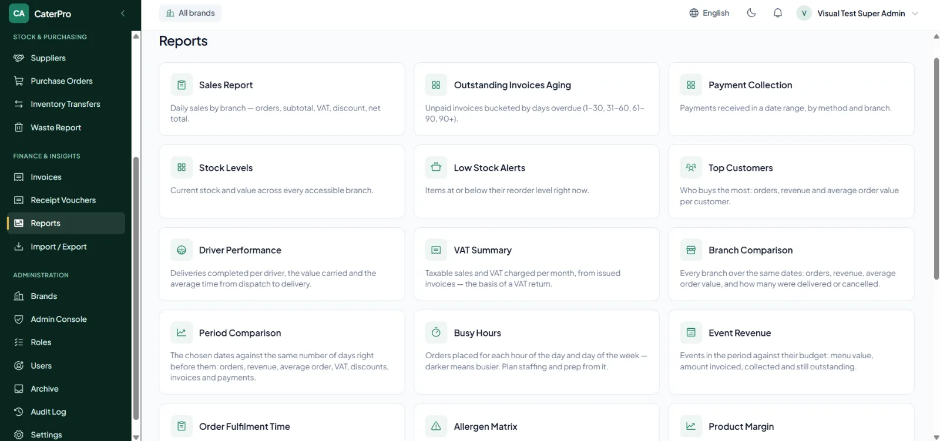The width and height of the screenshot is (940, 441).
Task: Click the Event Revenue calendar icon
Action: [x=691, y=332]
